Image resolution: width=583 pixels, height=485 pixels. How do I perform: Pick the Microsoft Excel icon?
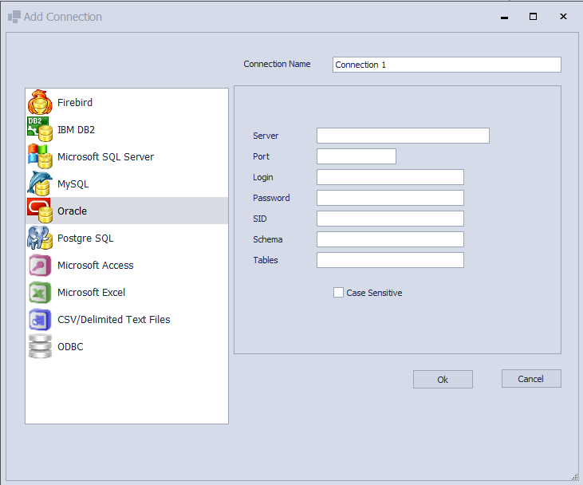40,292
